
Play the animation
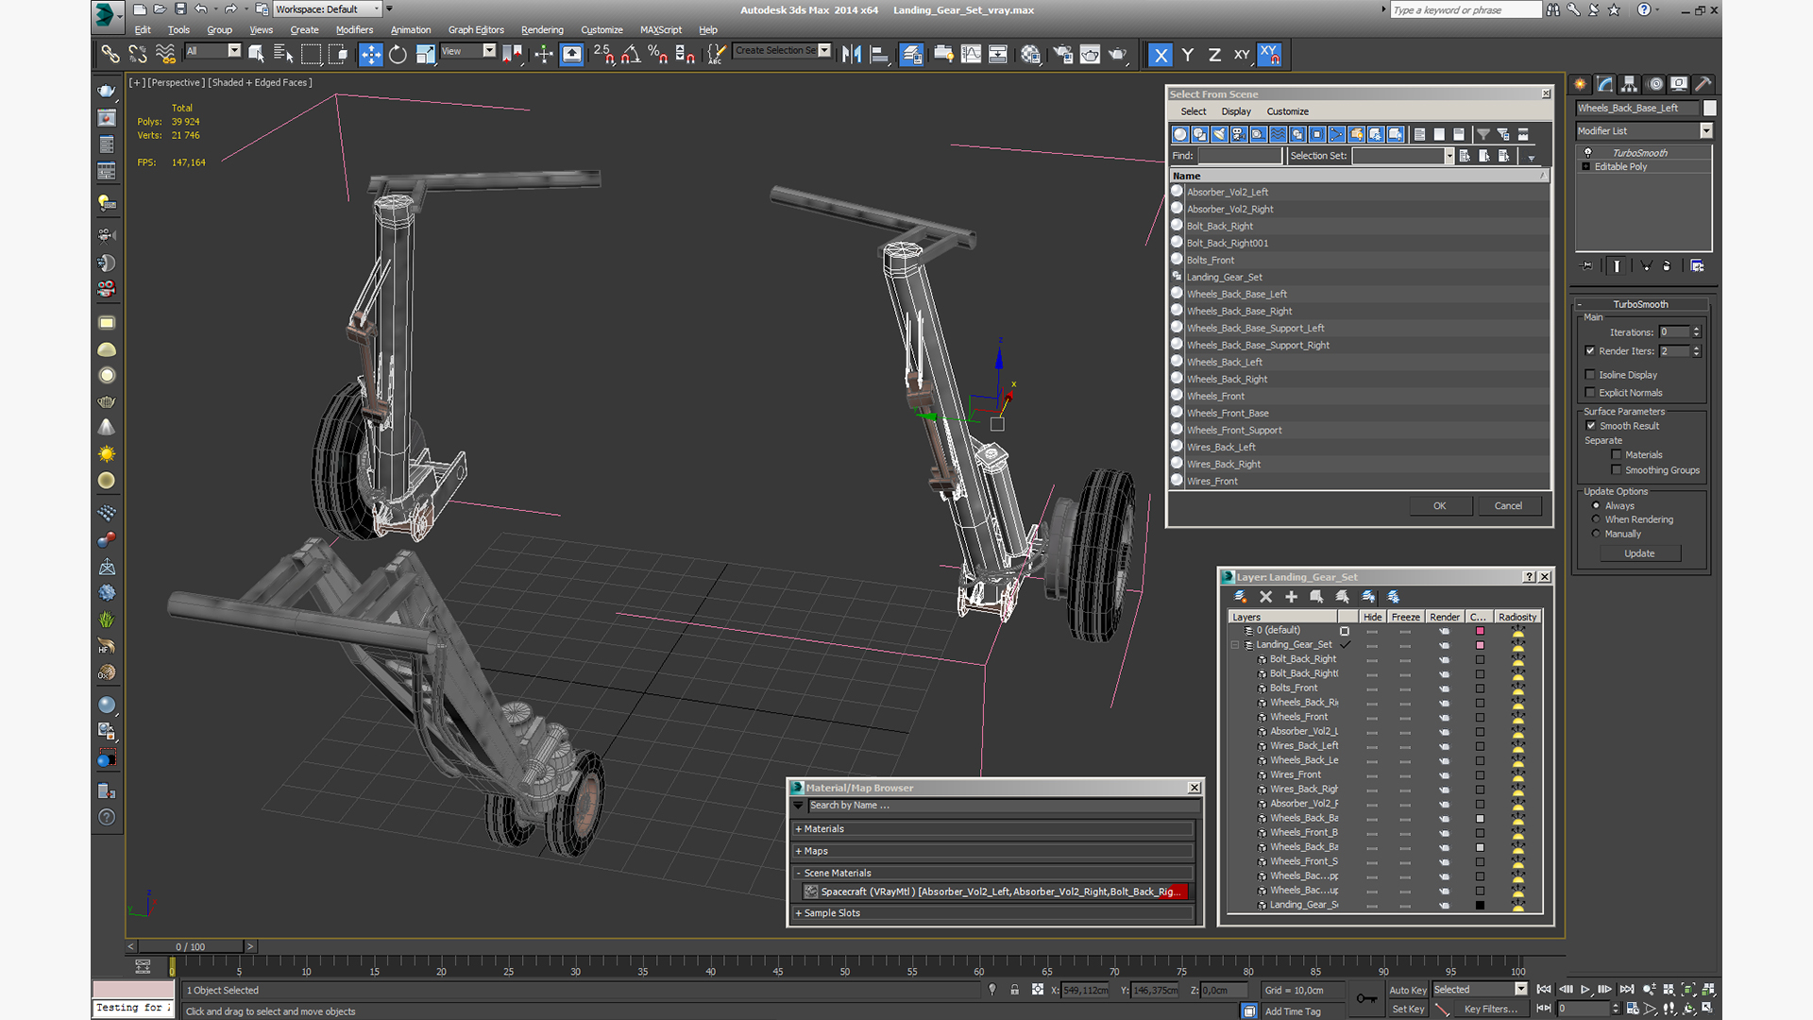(x=1585, y=990)
